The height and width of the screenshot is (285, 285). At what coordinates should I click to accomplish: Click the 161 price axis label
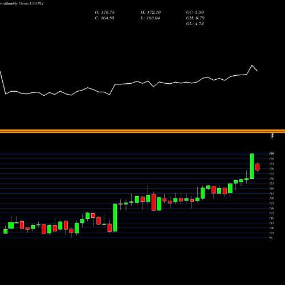coord(272,174)
